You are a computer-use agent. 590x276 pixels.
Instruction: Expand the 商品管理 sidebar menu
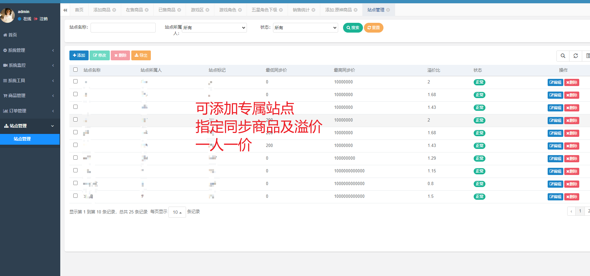pos(30,95)
